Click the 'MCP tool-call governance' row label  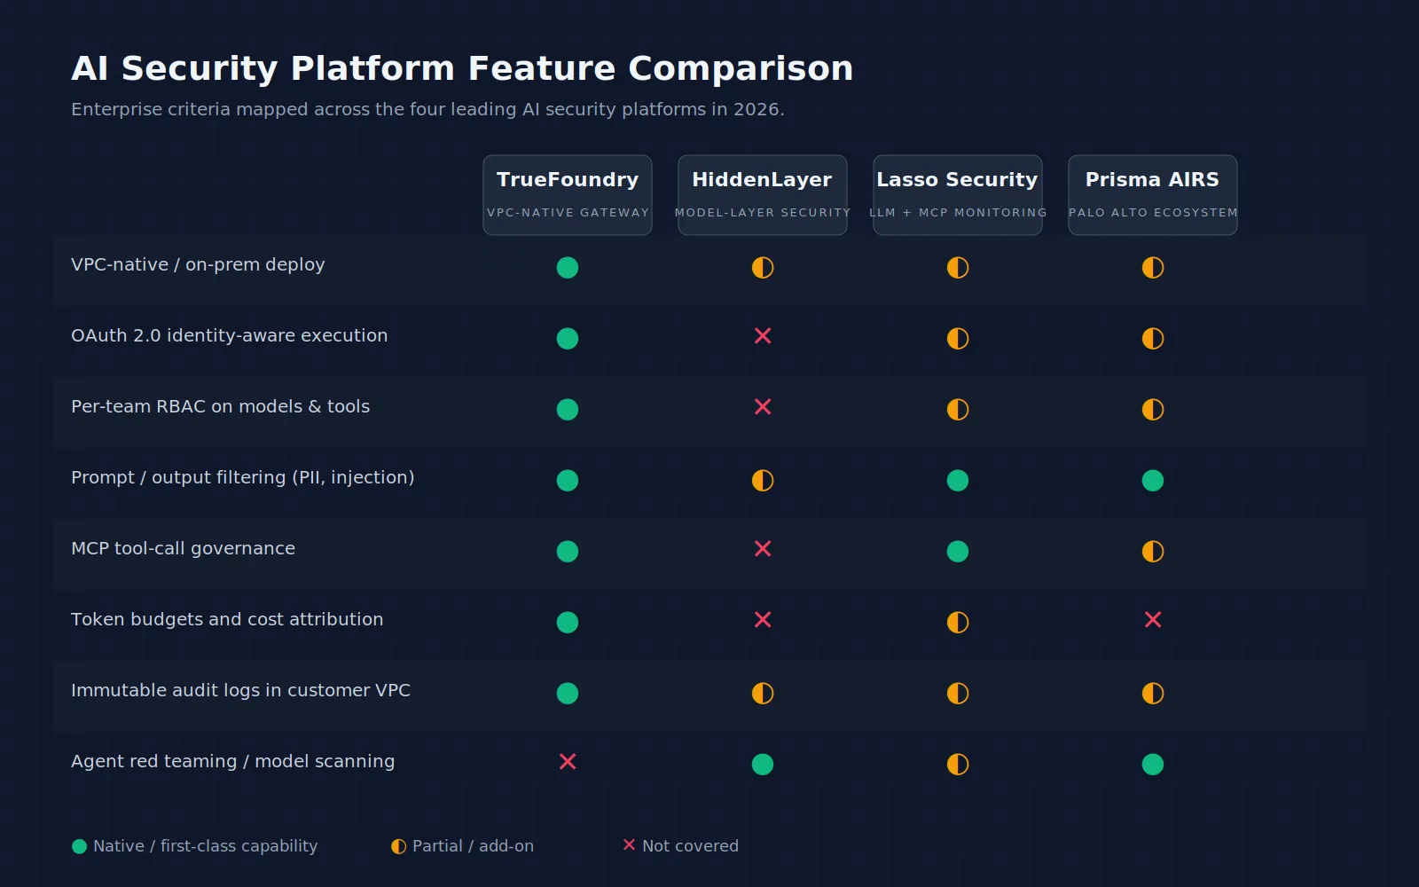pos(183,548)
